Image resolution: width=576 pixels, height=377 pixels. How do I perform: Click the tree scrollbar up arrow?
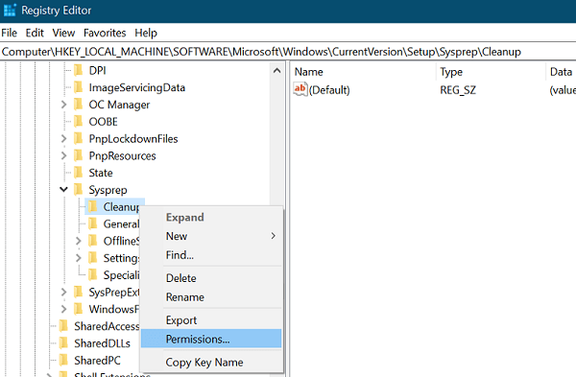[x=277, y=70]
